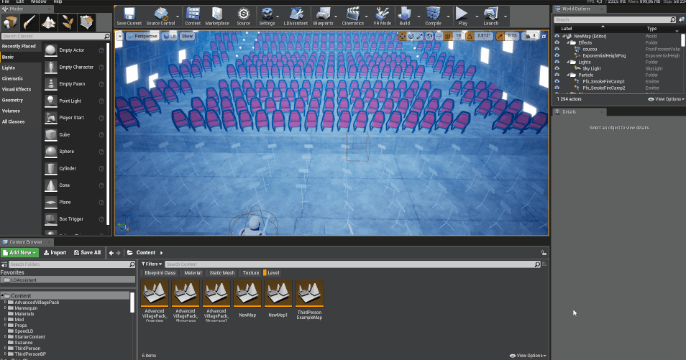
Task: Click the Source toolbar icon
Action: point(243,17)
